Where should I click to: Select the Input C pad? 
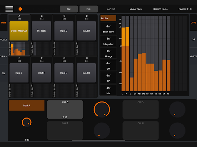pyautogui.click(x=64, y=31)
